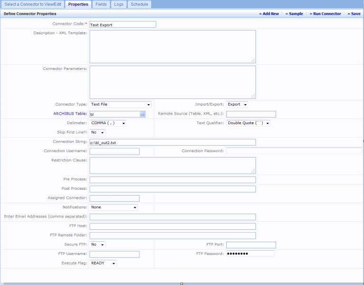This screenshot has height=285, width=364.
Task: Click the Sample link
Action: (x=294, y=14)
